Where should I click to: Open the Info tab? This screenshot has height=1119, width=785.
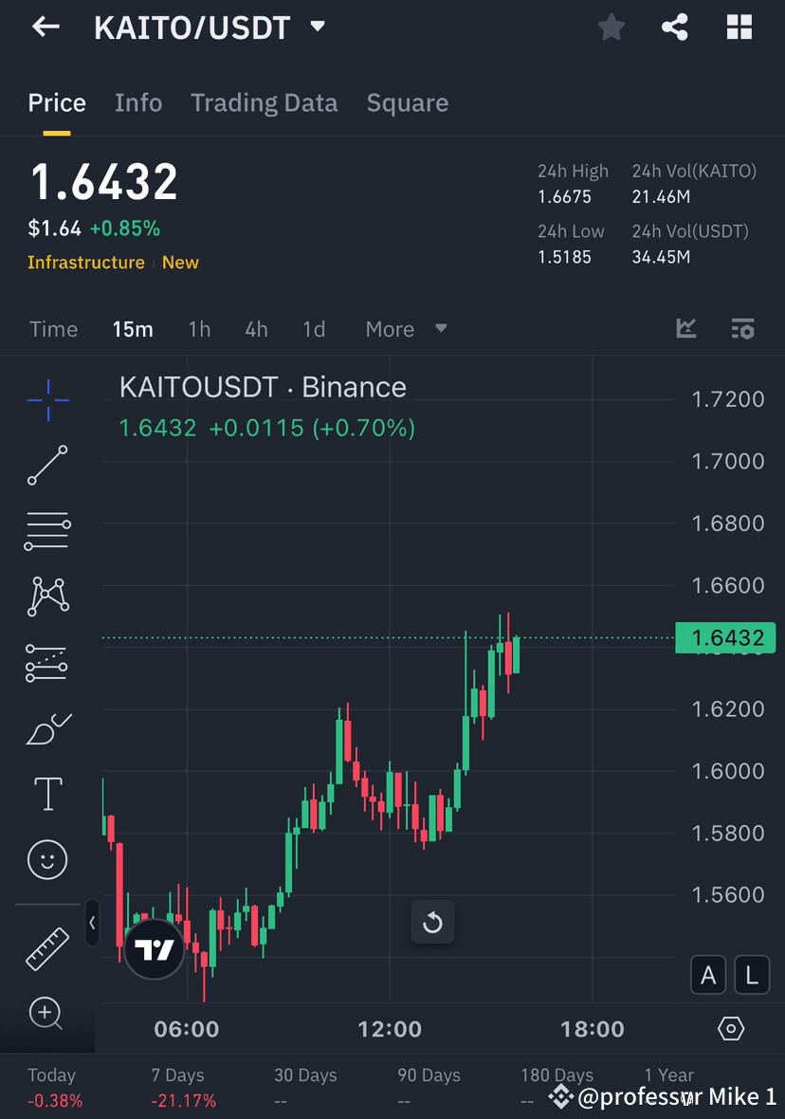tap(138, 102)
